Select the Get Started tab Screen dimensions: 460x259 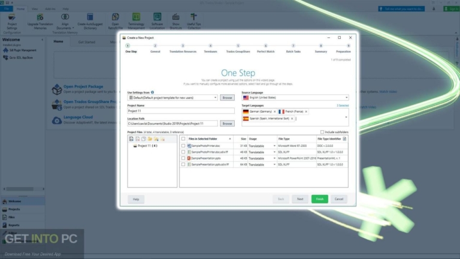(86, 42)
